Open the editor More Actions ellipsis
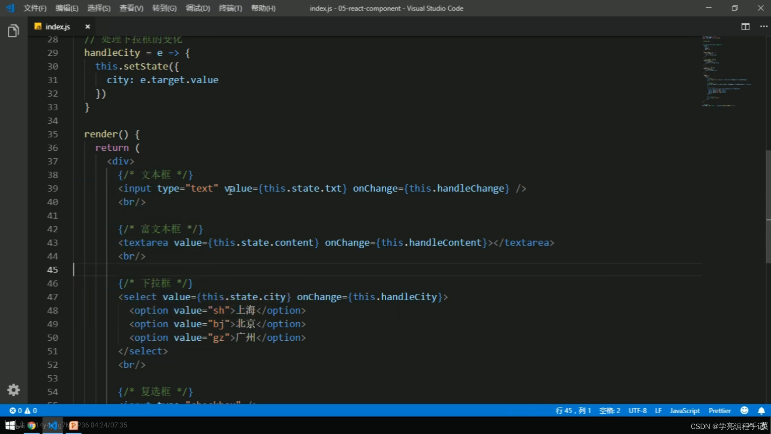 tap(764, 27)
